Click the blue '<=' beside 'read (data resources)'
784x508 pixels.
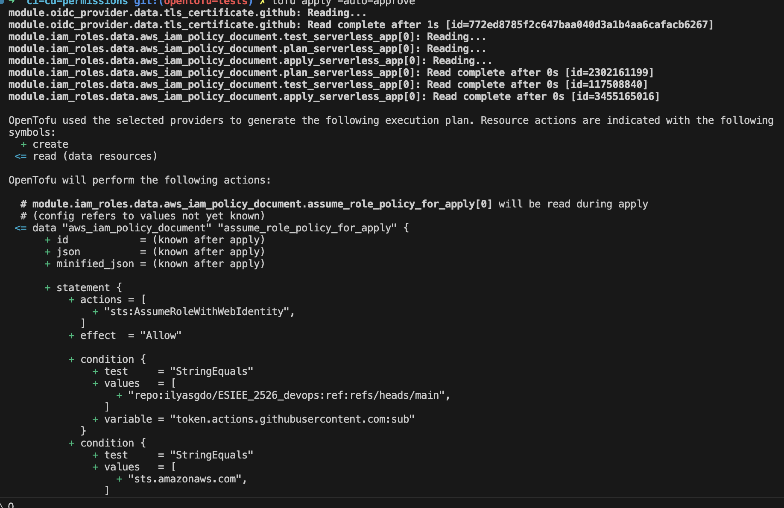(x=20, y=157)
